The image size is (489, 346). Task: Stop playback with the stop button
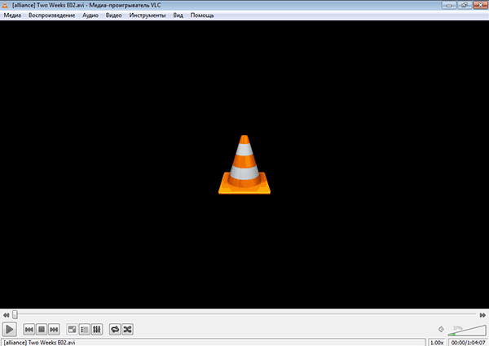41,329
